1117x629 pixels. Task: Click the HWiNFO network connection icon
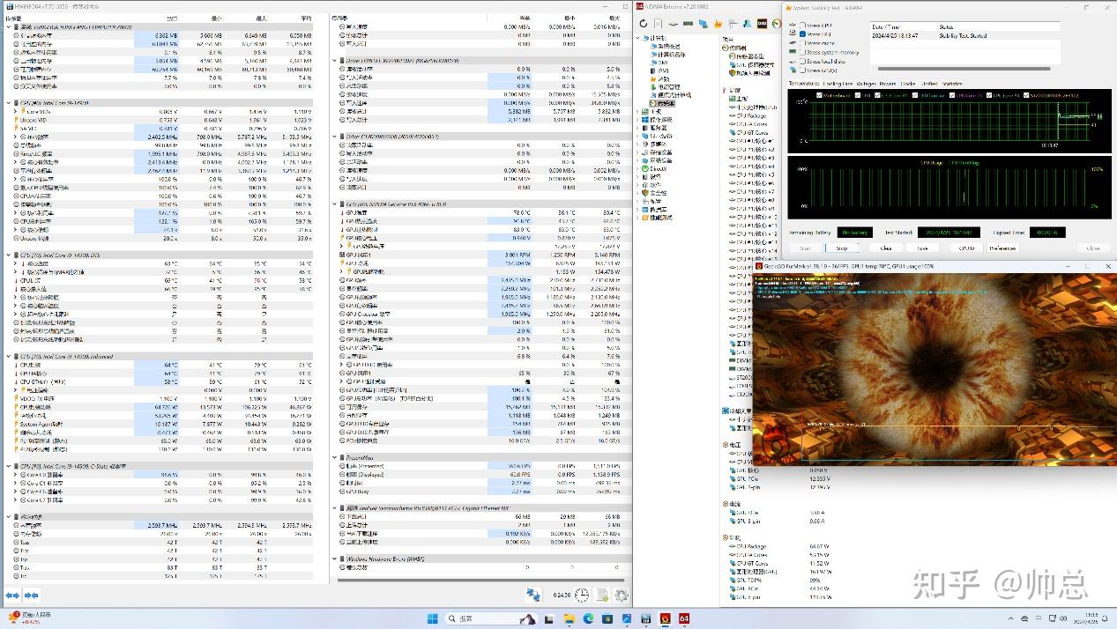[533, 596]
